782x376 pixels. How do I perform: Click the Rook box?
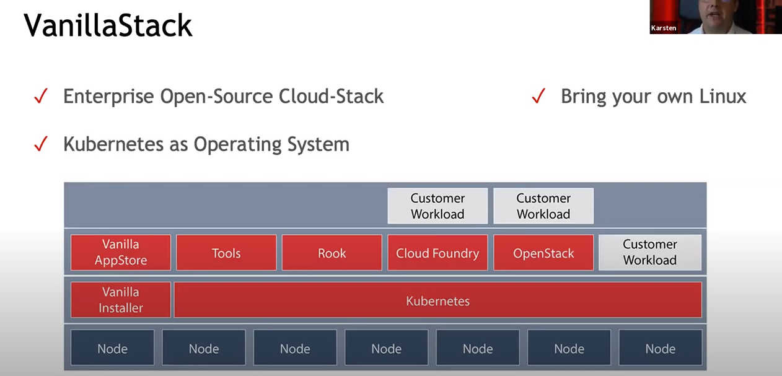point(332,253)
